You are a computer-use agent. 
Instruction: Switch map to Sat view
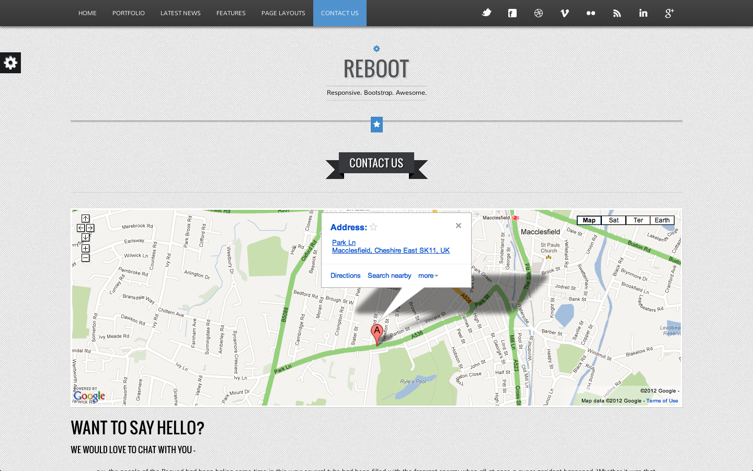click(613, 220)
